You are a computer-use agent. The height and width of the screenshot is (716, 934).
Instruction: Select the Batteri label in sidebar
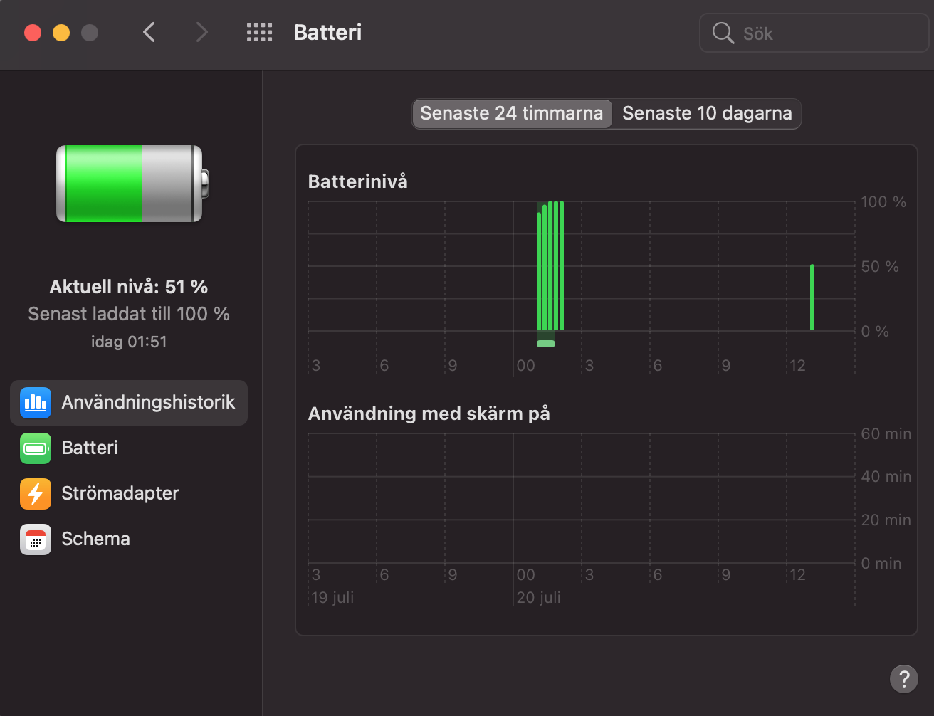90,448
